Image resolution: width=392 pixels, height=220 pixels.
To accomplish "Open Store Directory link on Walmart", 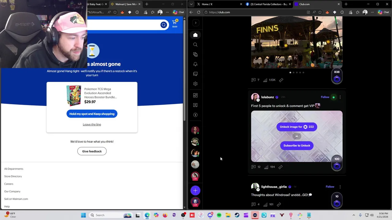I will (13, 176).
